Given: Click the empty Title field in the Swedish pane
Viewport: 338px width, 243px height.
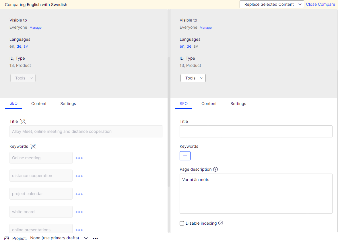Looking at the screenshot, I should coord(256,131).
